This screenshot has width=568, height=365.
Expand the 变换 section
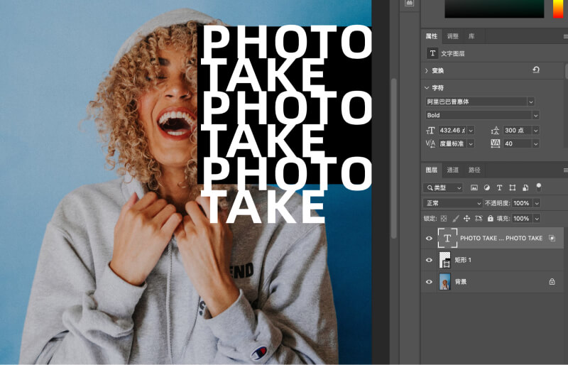427,71
